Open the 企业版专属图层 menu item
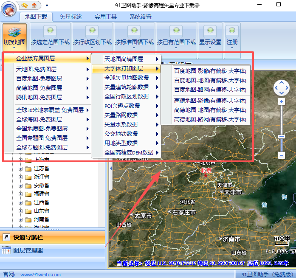 click(x=47, y=59)
